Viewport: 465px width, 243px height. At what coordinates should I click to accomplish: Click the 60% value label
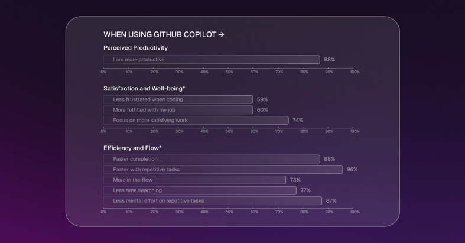click(x=262, y=110)
